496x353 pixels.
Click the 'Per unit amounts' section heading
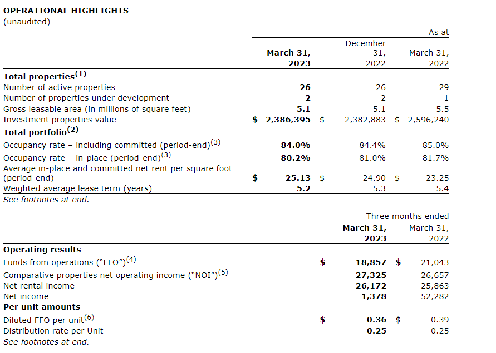(x=42, y=307)
